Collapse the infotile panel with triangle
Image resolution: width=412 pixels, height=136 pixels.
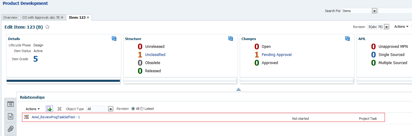[x=239, y=89]
